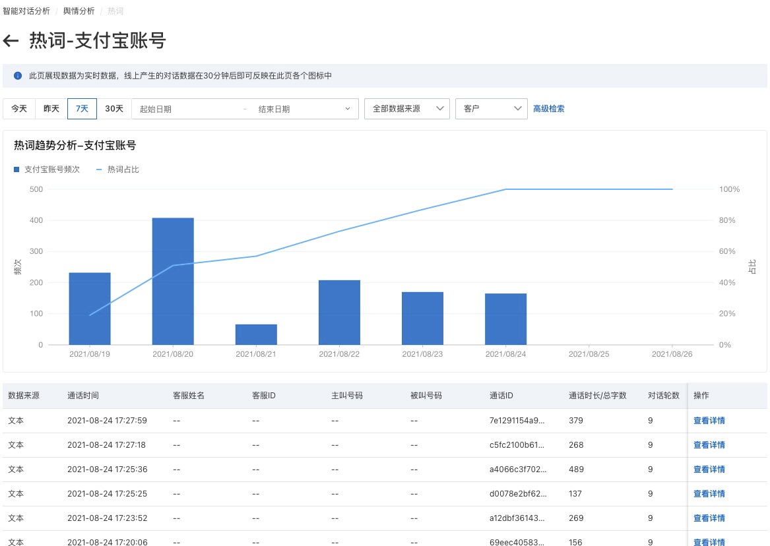Open the 全部数据来源 dropdown
The height and width of the screenshot is (546, 770).
406,108
